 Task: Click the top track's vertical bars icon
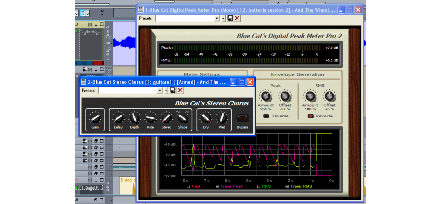pos(90,24)
